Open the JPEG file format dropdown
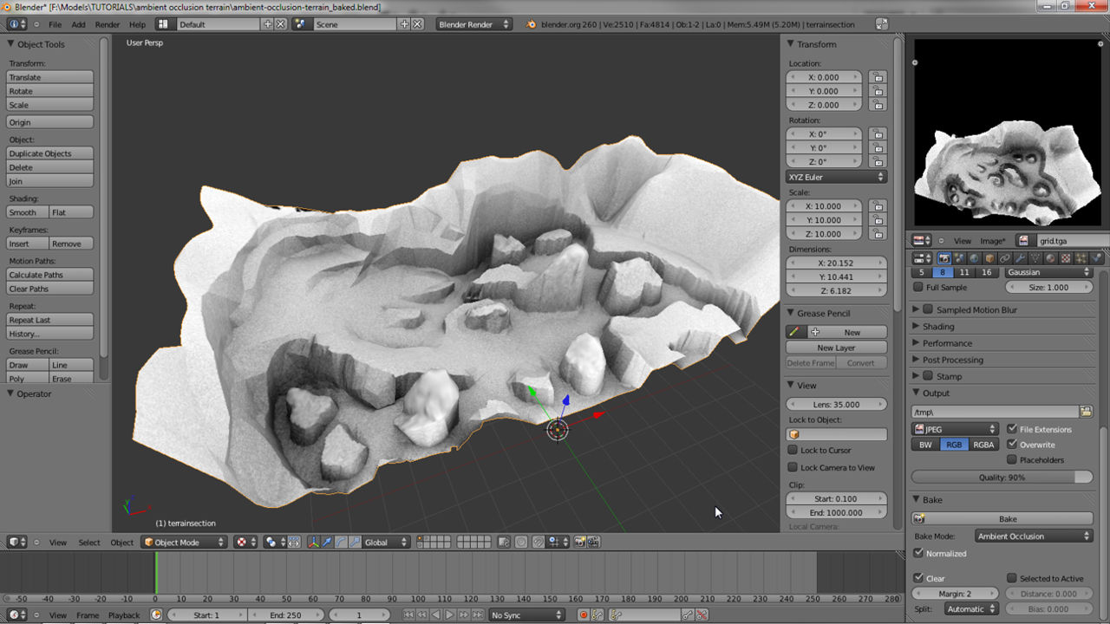This screenshot has height=624, width=1110. coord(954,428)
